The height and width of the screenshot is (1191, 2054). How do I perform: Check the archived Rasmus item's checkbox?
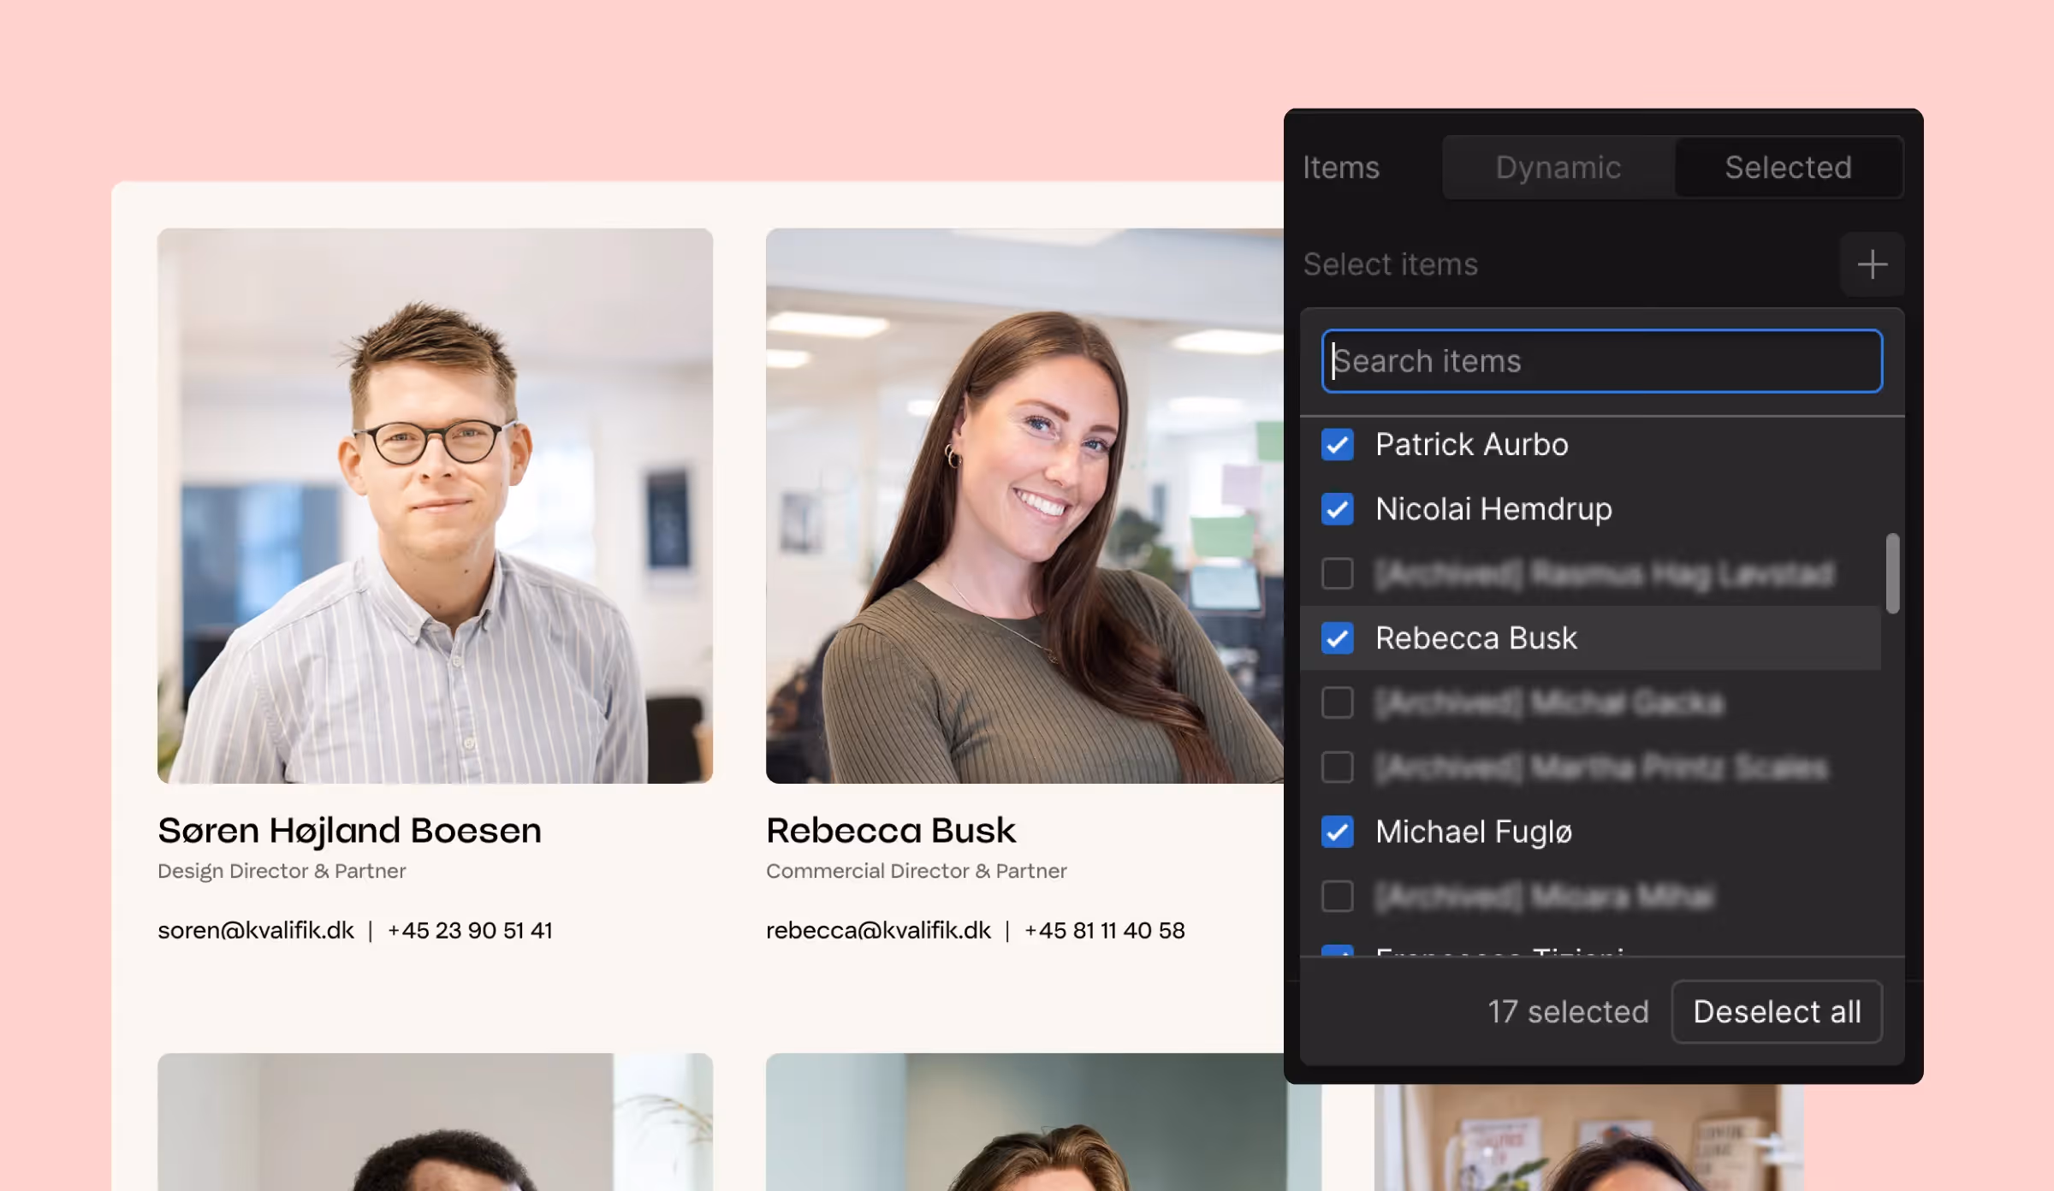[1338, 574]
